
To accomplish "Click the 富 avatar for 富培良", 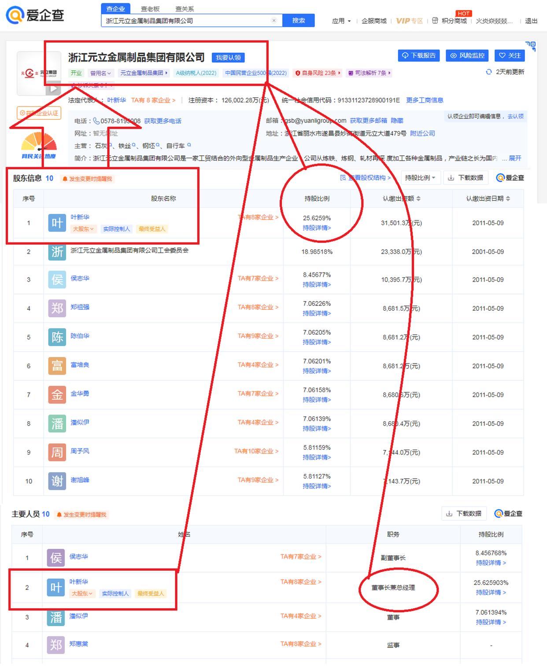I will tap(57, 366).
